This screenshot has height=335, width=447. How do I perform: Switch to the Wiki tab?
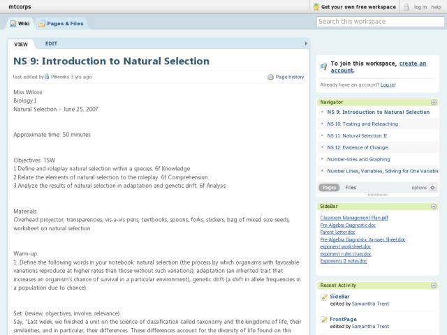click(x=20, y=24)
